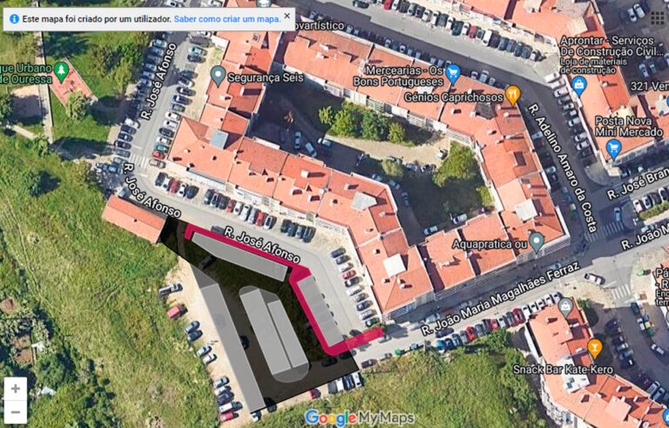669x428 pixels.
Task: Open the Mercearias Os Bons Portugueses shop pin
Action: [453, 74]
